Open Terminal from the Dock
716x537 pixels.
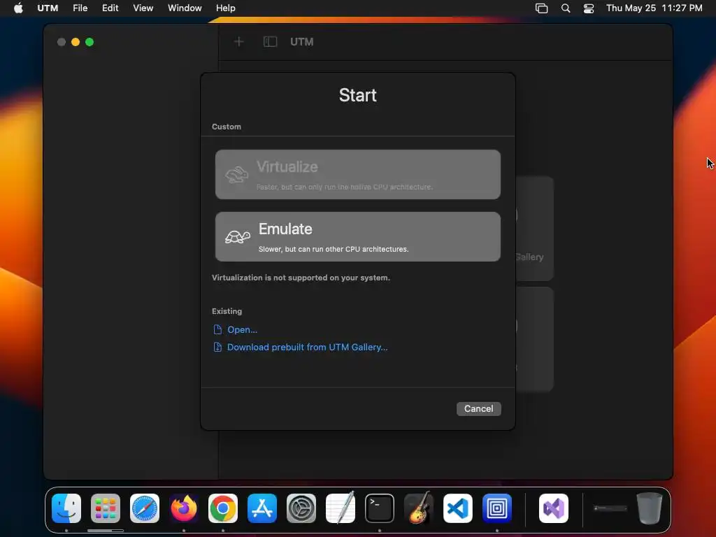tap(380, 508)
